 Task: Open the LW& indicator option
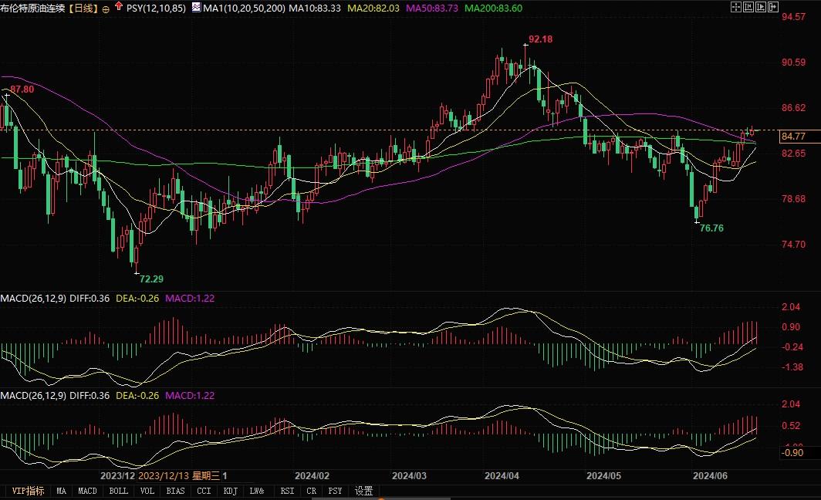255,491
